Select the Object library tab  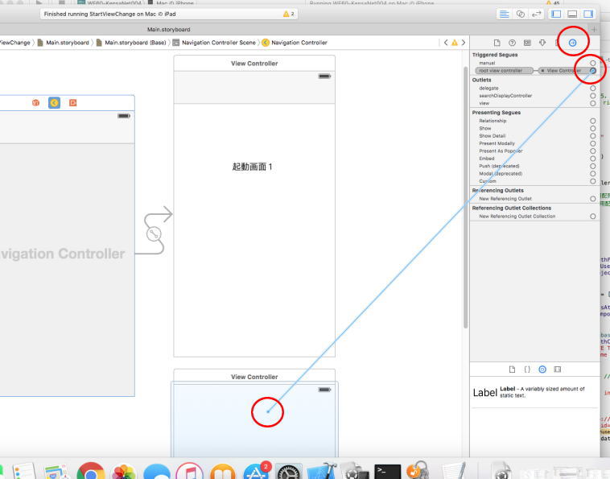(542, 369)
